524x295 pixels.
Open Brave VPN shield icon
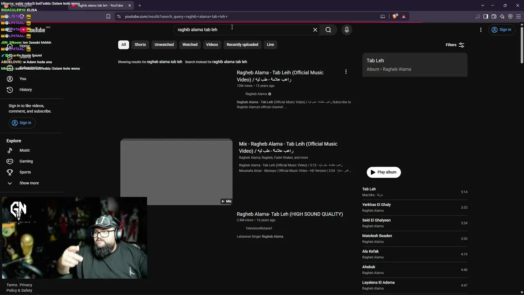510,16
